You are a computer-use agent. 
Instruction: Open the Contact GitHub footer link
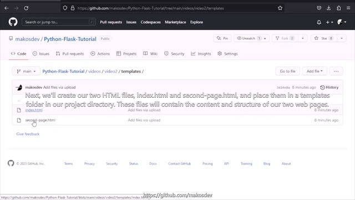(180, 163)
